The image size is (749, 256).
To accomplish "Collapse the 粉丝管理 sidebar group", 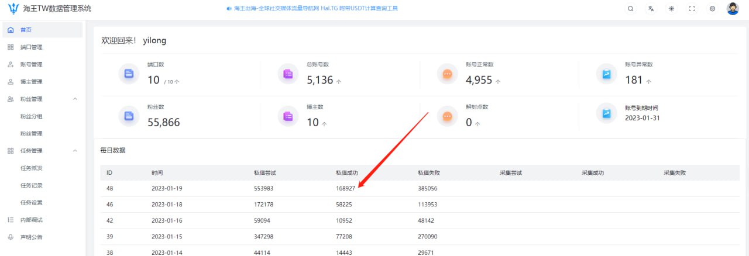I will click(x=75, y=99).
